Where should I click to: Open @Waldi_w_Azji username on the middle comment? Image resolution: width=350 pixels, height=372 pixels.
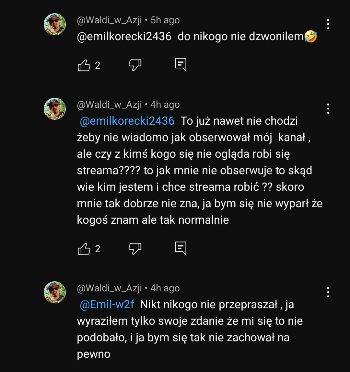coord(109,105)
